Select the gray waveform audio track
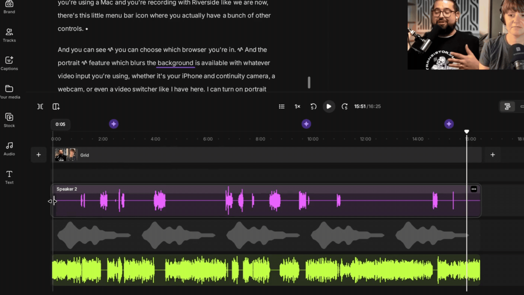The width and height of the screenshot is (524, 295). [x=266, y=235]
